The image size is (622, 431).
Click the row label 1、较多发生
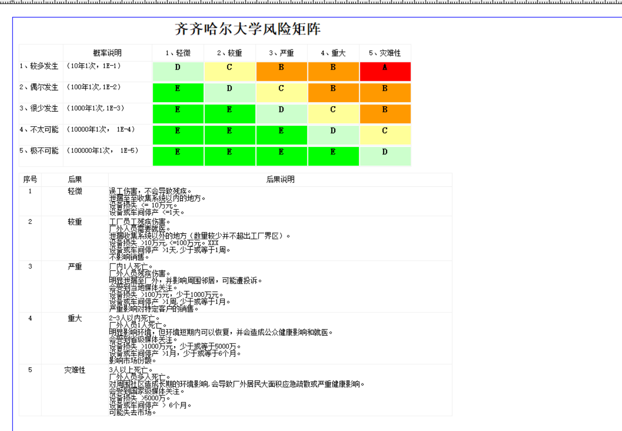tap(39, 66)
